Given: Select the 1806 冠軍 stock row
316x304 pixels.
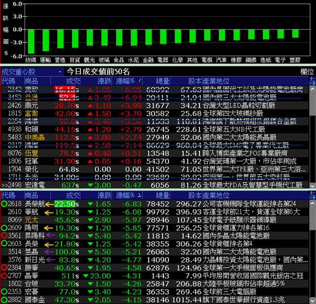Looking at the screenshot, I should pos(155,161).
